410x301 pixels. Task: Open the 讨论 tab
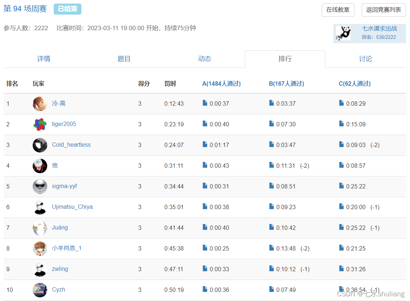pyautogui.click(x=366, y=59)
